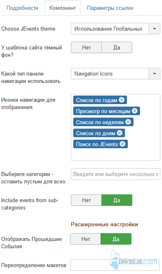Open the Подробности tab
Viewport: 162px width, 274px height.
22,8
